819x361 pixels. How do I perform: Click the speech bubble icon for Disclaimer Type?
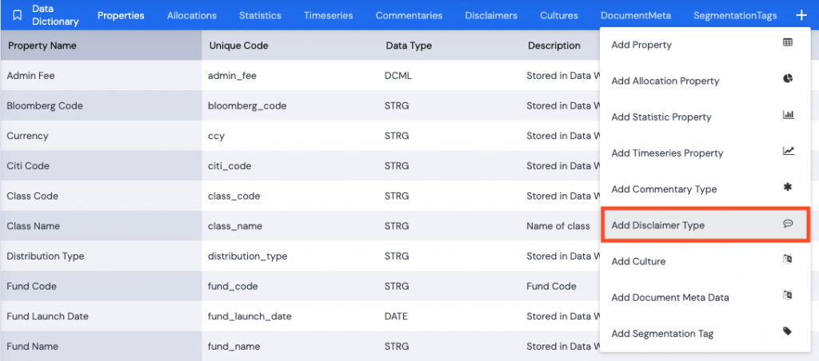[x=788, y=224]
